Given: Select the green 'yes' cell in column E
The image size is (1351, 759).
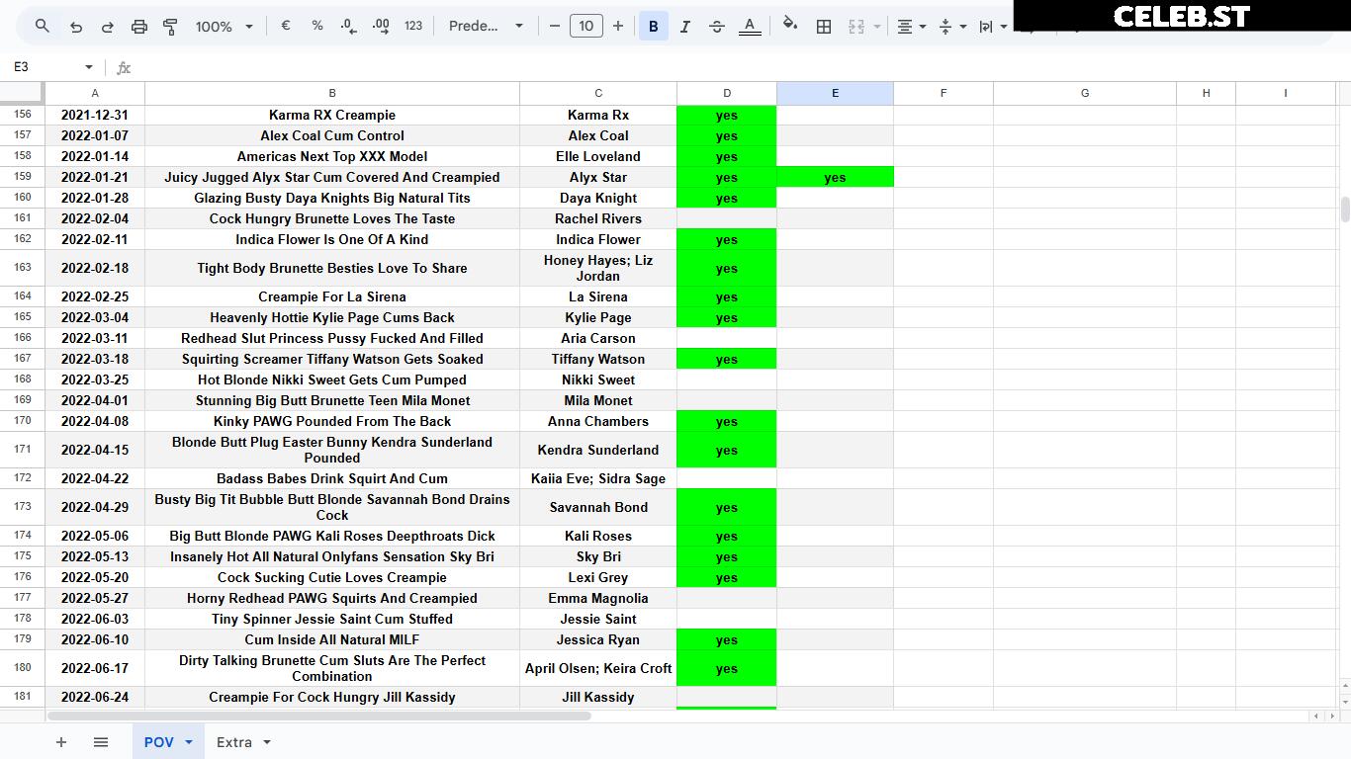Looking at the screenshot, I should (x=835, y=178).
